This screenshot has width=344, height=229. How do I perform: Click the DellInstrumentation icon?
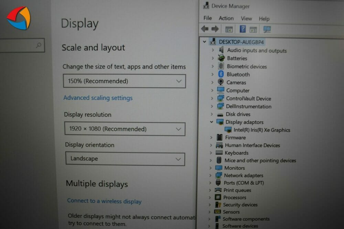coord(220,106)
